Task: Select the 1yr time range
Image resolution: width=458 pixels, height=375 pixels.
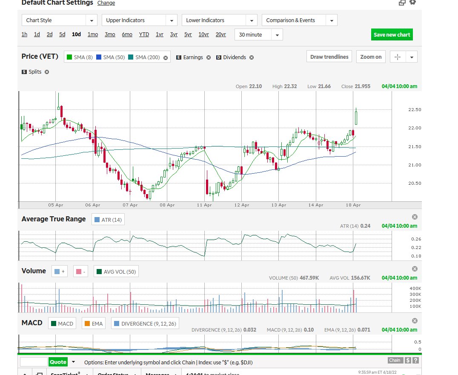Action: coord(160,34)
